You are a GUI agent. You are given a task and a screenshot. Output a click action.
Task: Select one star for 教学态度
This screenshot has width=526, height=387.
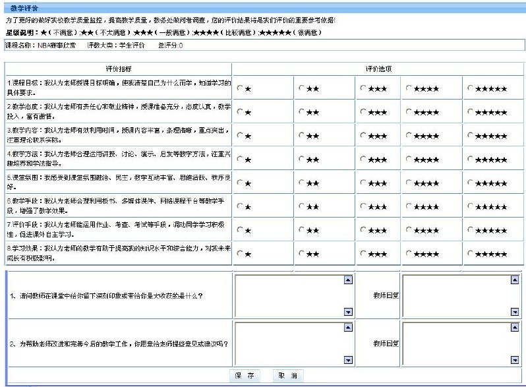point(240,112)
